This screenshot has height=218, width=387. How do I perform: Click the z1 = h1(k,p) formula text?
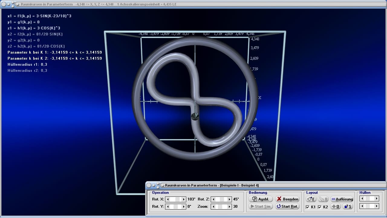coord(34,28)
